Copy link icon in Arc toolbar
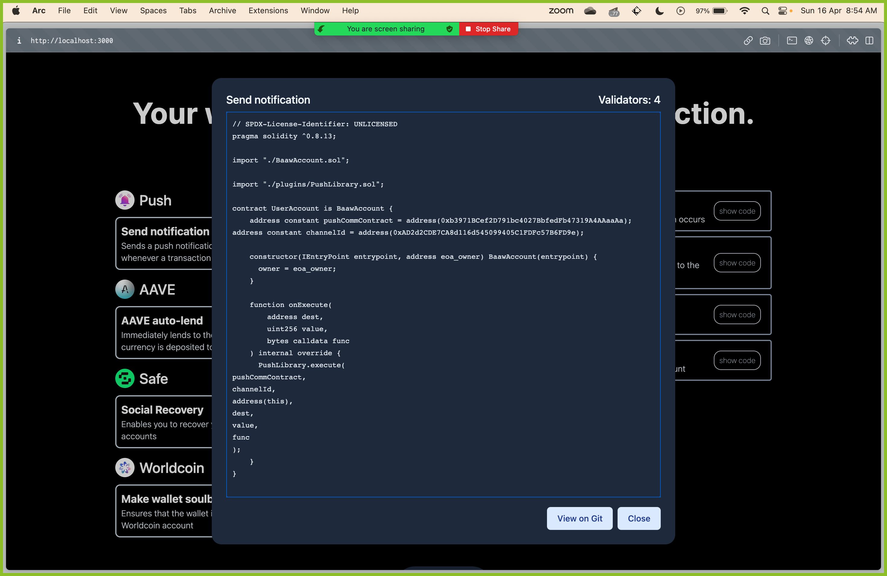Image resolution: width=887 pixels, height=576 pixels. (x=748, y=41)
